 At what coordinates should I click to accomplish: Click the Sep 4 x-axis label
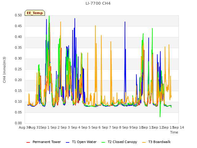[x=76, y=127]
